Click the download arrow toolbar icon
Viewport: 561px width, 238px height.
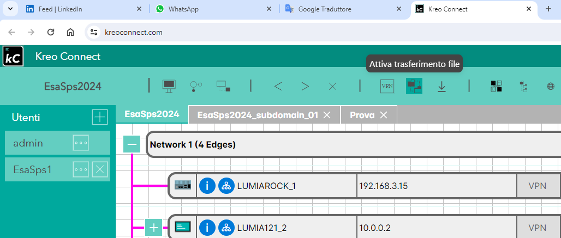pos(441,86)
